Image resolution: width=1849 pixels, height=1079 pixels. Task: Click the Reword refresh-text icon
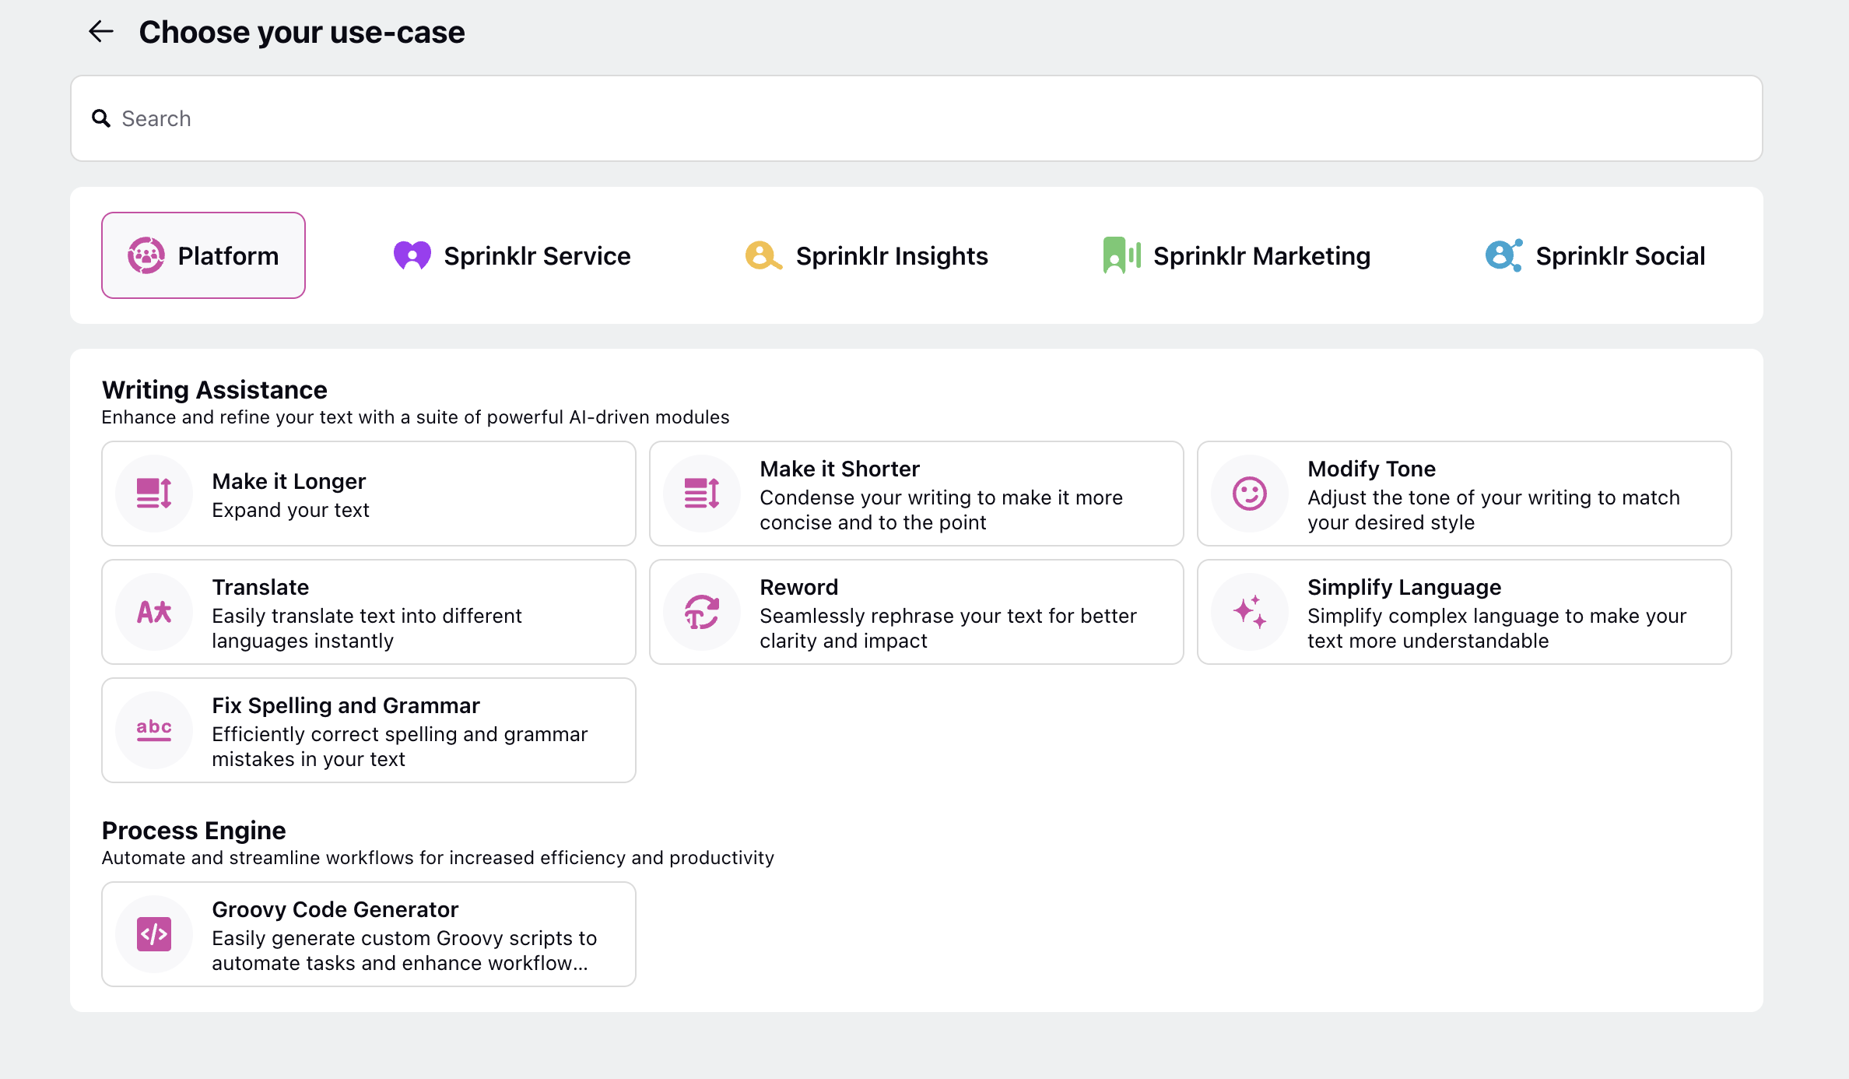[702, 612]
